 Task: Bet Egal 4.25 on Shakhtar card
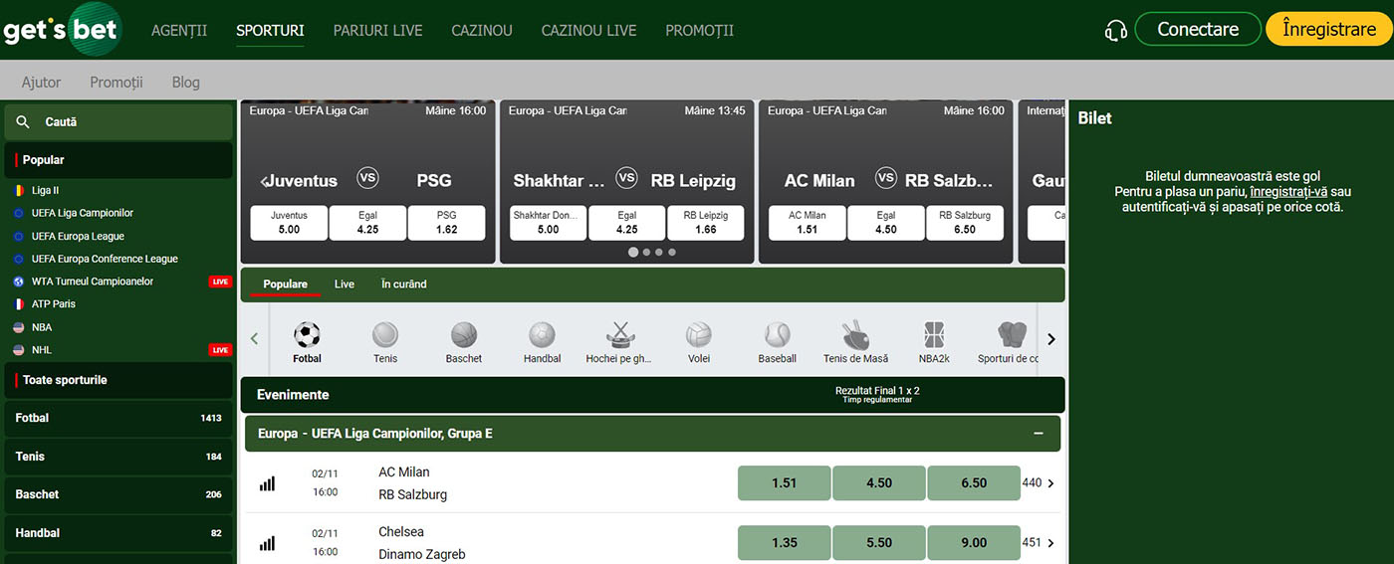pyautogui.click(x=627, y=223)
